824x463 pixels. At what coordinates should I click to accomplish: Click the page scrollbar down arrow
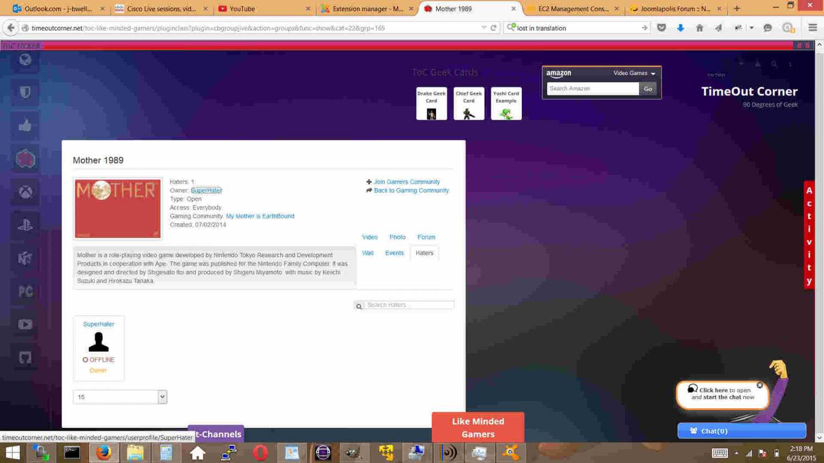click(x=819, y=438)
